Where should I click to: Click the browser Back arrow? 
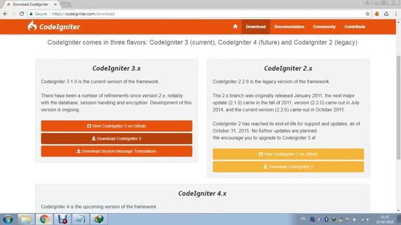[x=6, y=14]
